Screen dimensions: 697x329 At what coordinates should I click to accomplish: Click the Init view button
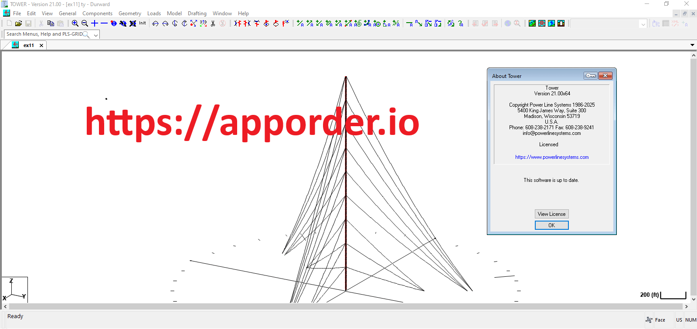(x=143, y=23)
